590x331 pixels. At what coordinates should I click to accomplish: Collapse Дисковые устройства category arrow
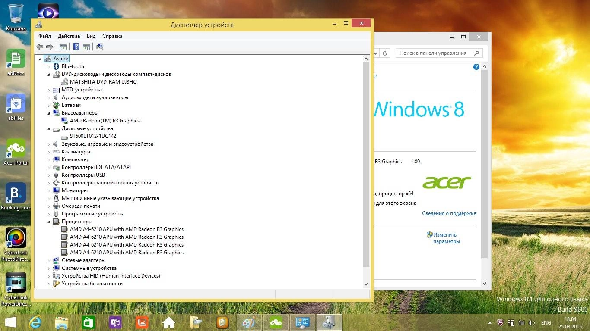coord(48,128)
